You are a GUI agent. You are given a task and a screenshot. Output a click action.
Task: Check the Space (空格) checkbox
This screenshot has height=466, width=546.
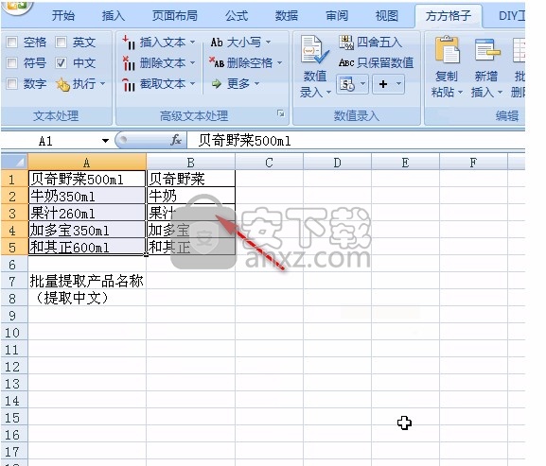tap(12, 43)
